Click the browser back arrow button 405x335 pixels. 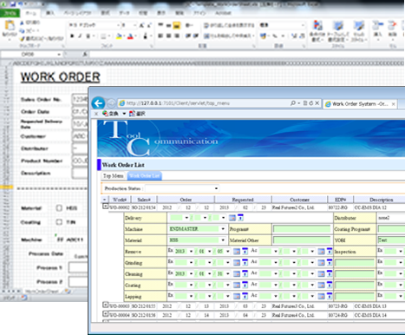[98, 103]
